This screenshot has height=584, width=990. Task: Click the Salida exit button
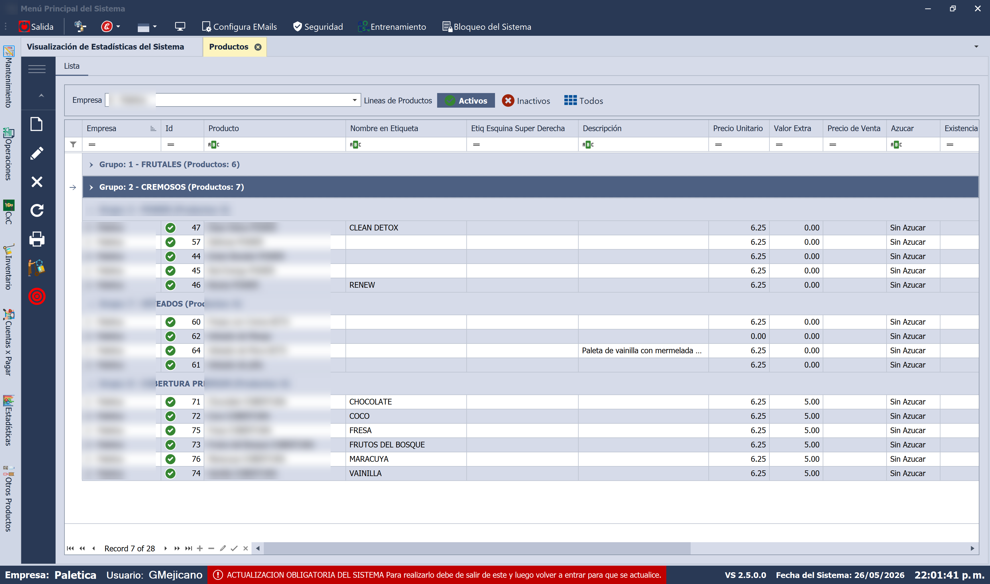pyautogui.click(x=36, y=27)
